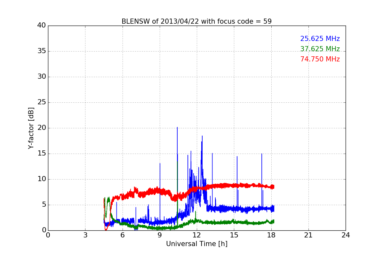The width and height of the screenshot is (384, 256).
Task: Click the y-axis tick label "20"
Action: 42,128
